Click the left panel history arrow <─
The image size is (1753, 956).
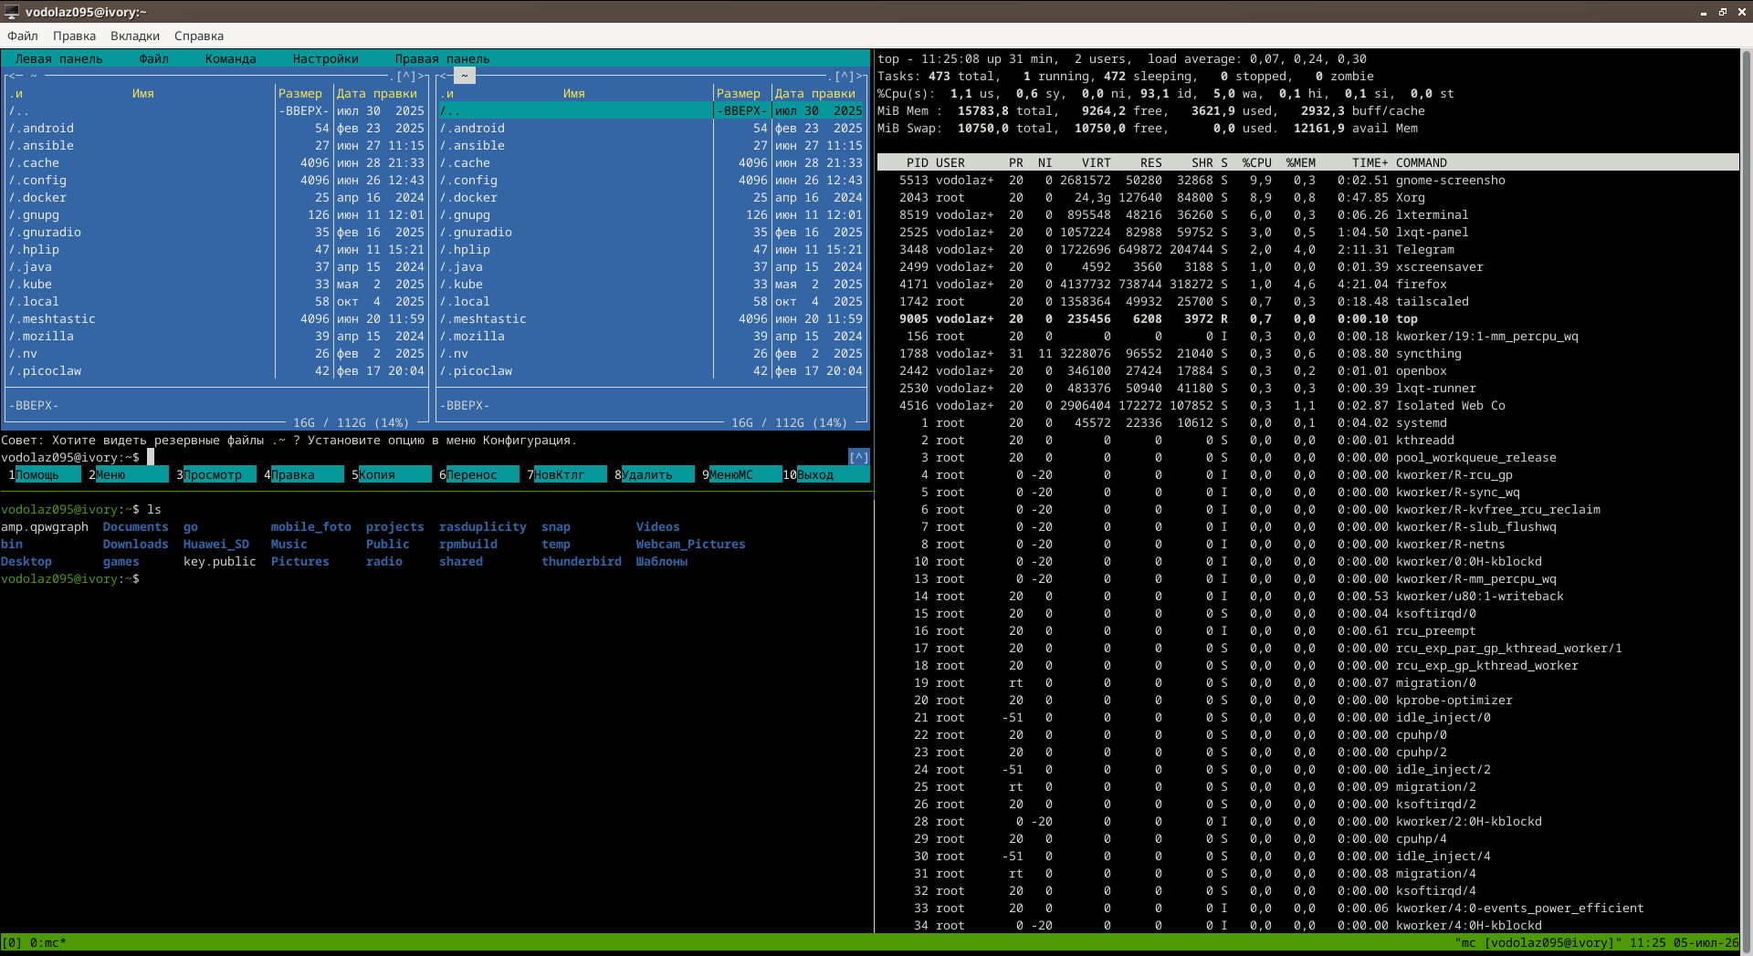coord(16,77)
